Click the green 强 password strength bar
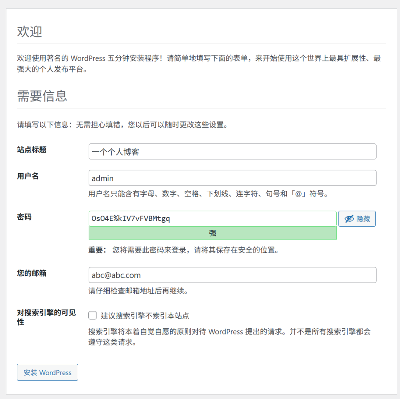Image resolution: width=400 pixels, height=399 pixels. click(x=212, y=233)
